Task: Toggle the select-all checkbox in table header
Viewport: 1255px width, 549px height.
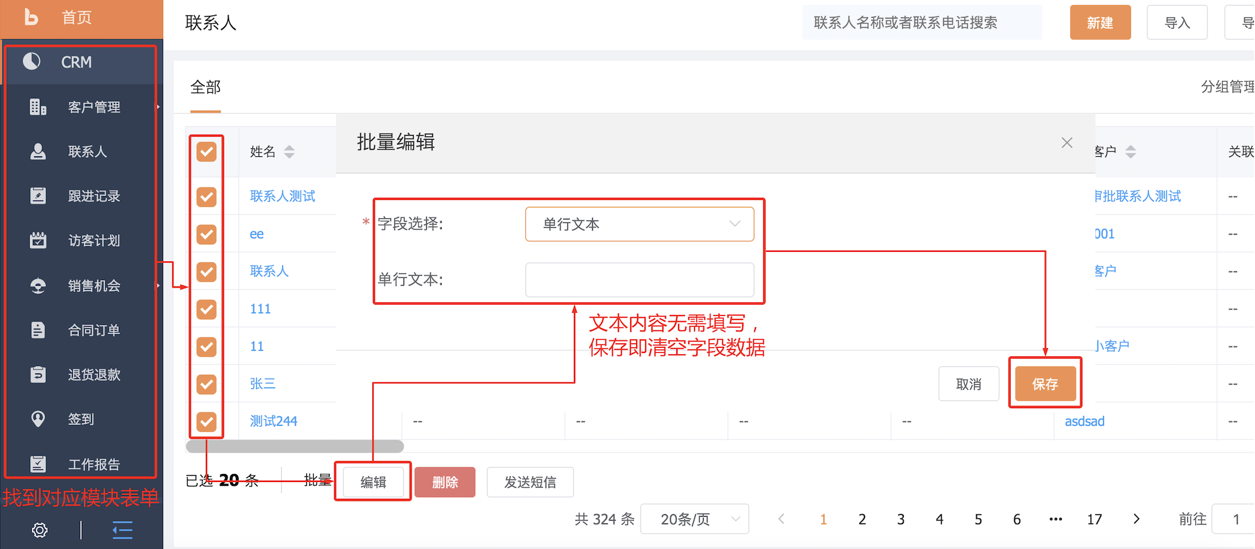Action: (x=206, y=152)
